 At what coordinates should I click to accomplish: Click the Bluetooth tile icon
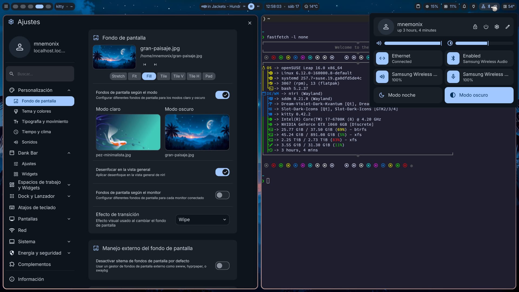(x=453, y=58)
